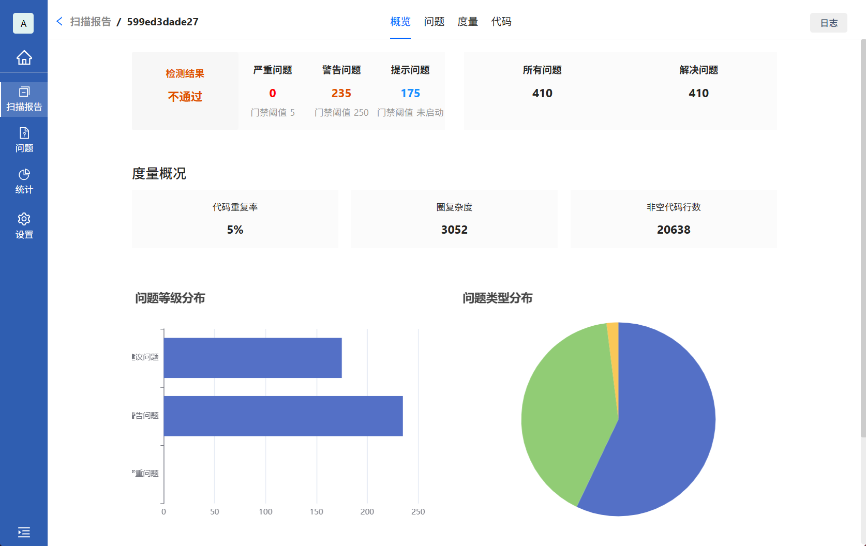Click the 解决问题 value 410

(x=698, y=93)
